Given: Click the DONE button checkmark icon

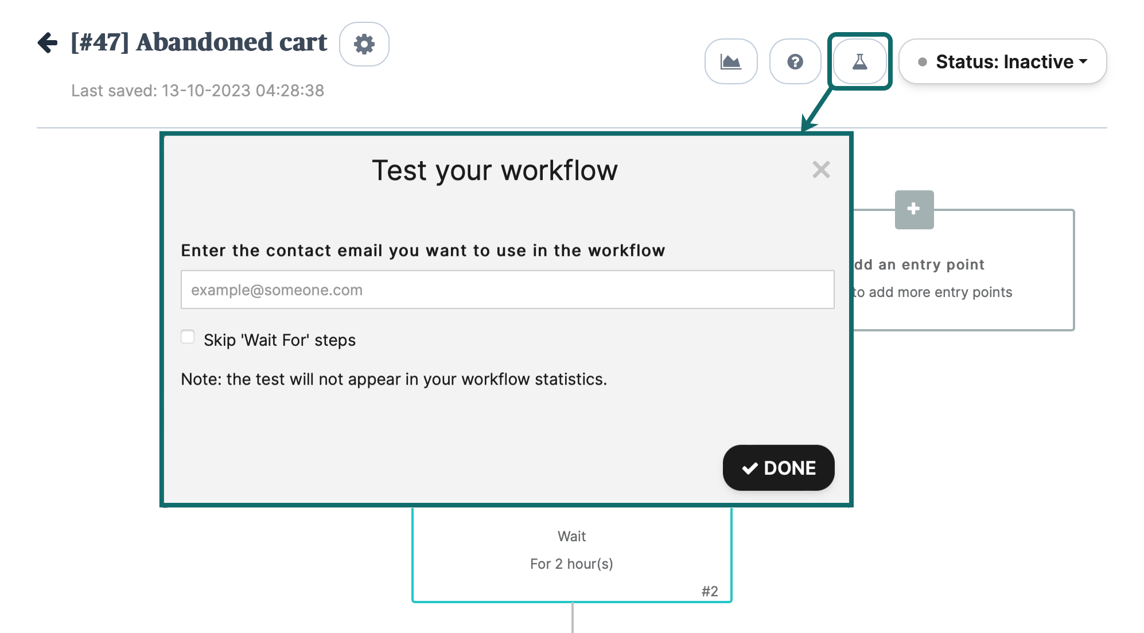Looking at the screenshot, I should (750, 468).
